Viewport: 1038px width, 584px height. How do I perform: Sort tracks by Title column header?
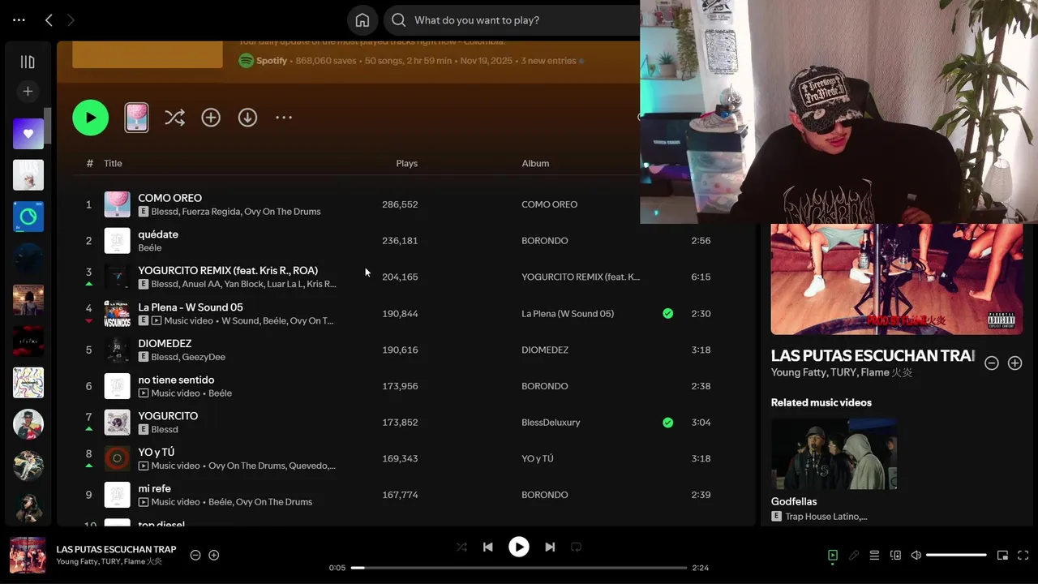pyautogui.click(x=113, y=163)
